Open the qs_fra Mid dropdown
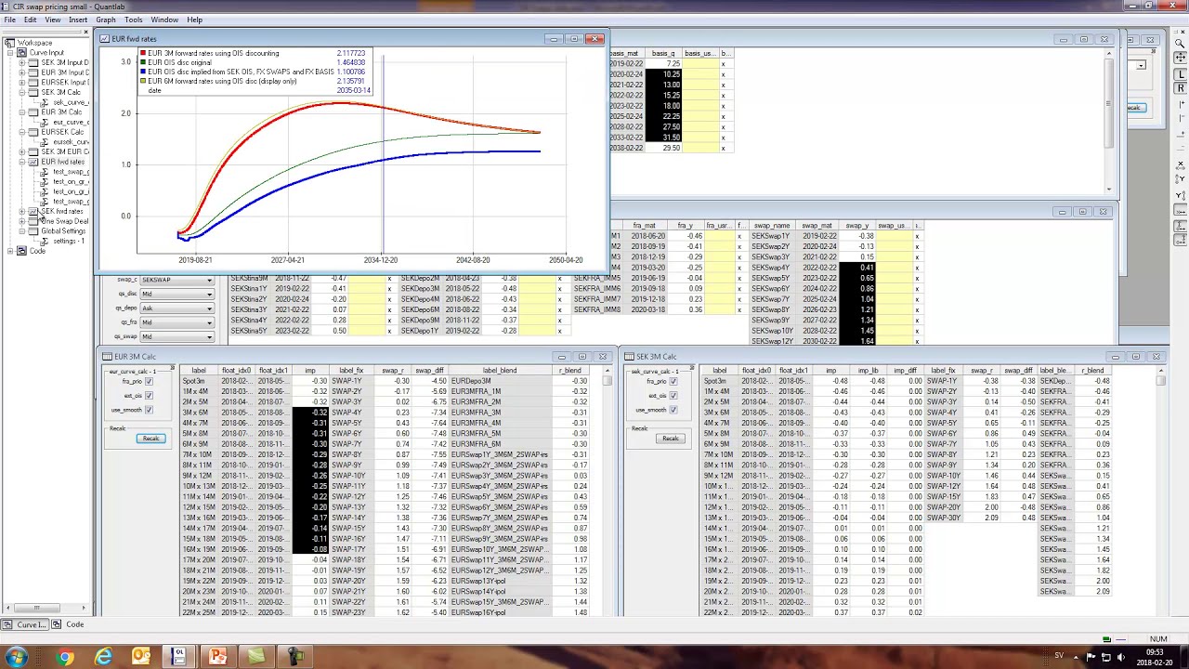The height and width of the screenshot is (669, 1189). pos(176,322)
